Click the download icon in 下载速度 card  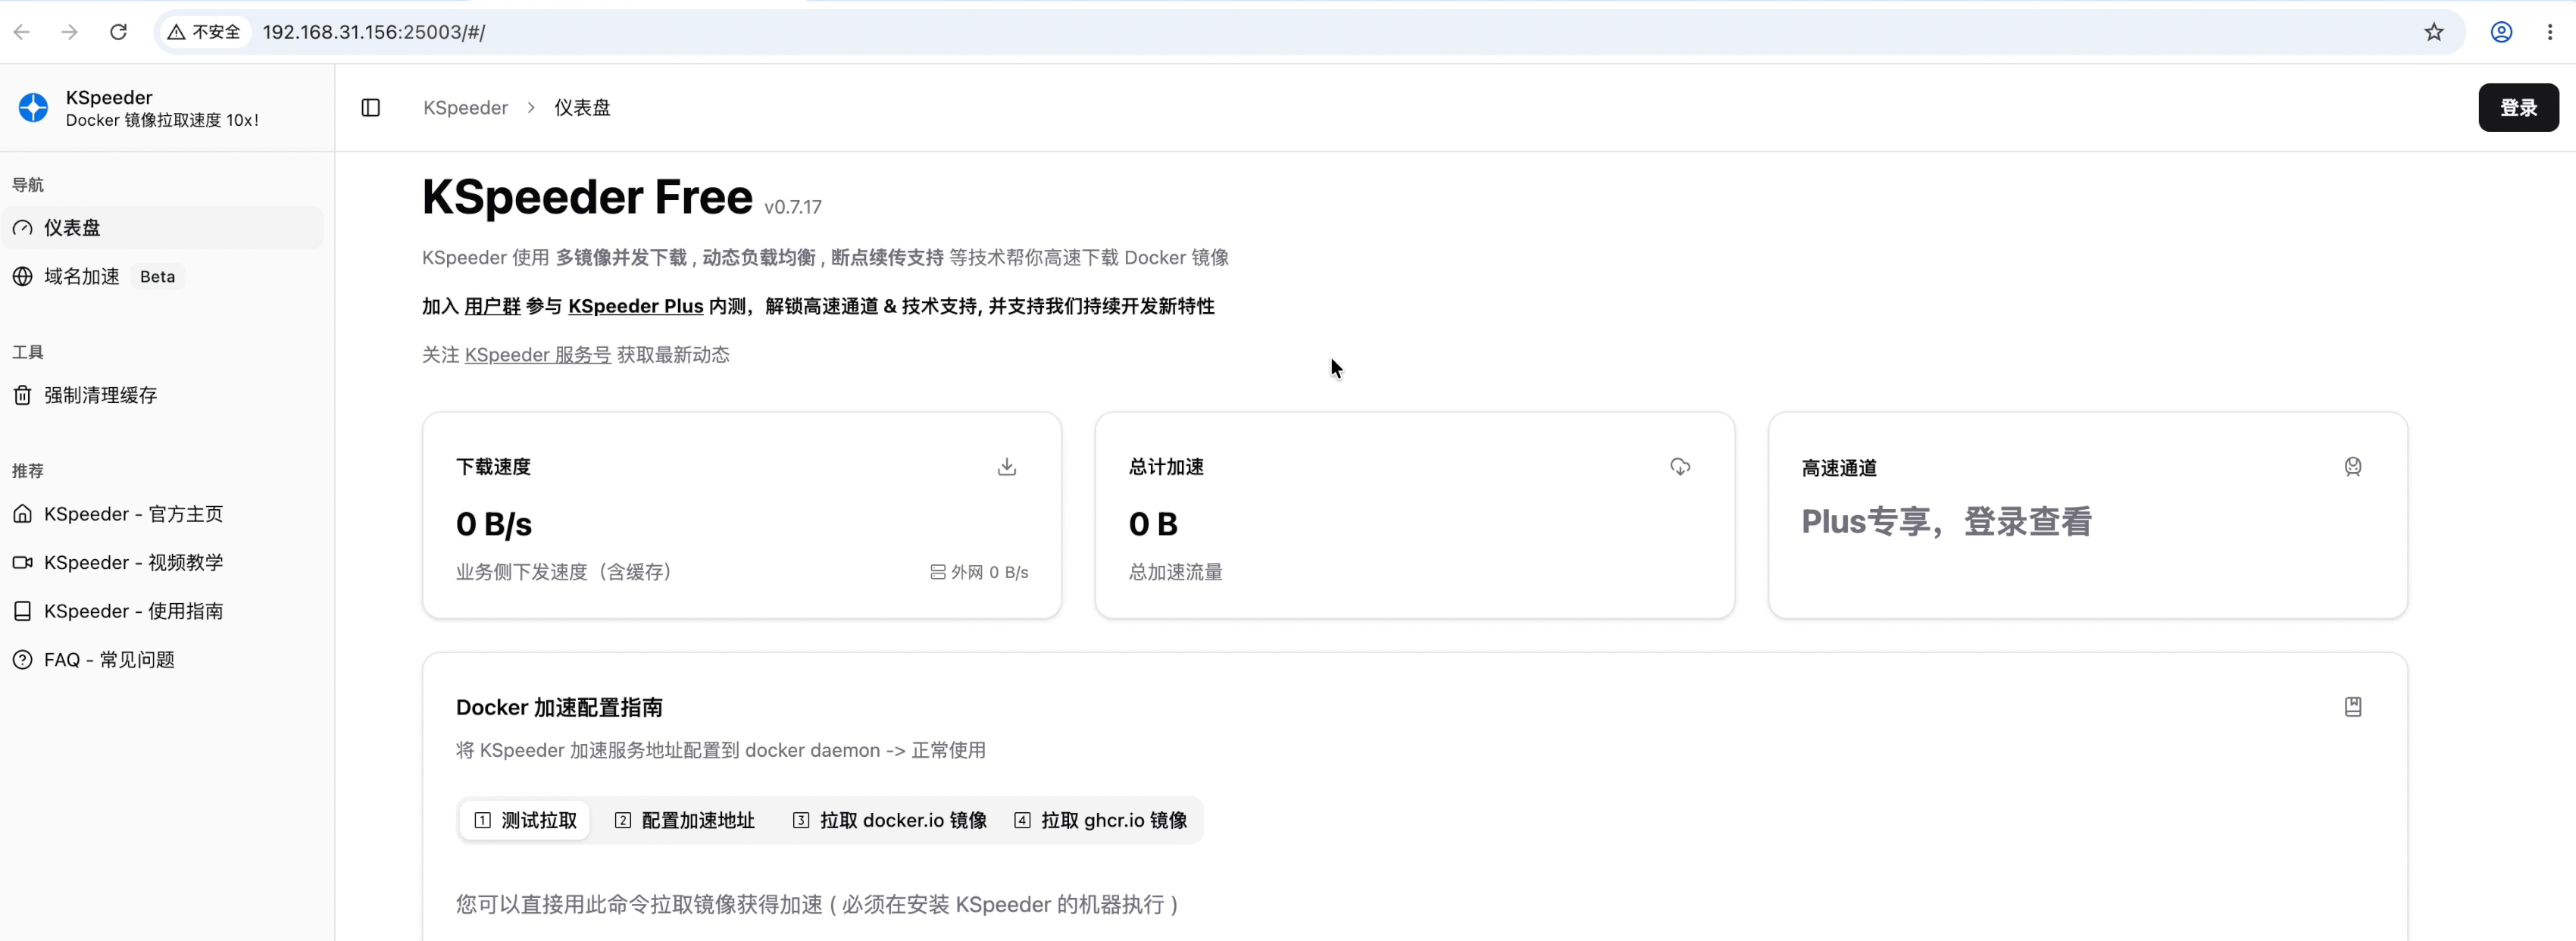[1007, 467]
